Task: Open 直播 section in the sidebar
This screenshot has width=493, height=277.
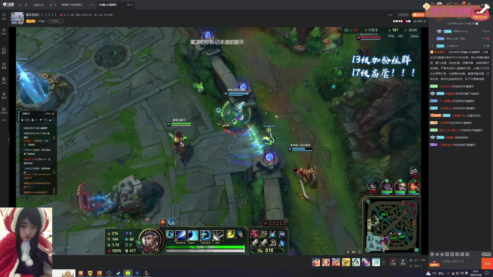Action: [x=4, y=66]
